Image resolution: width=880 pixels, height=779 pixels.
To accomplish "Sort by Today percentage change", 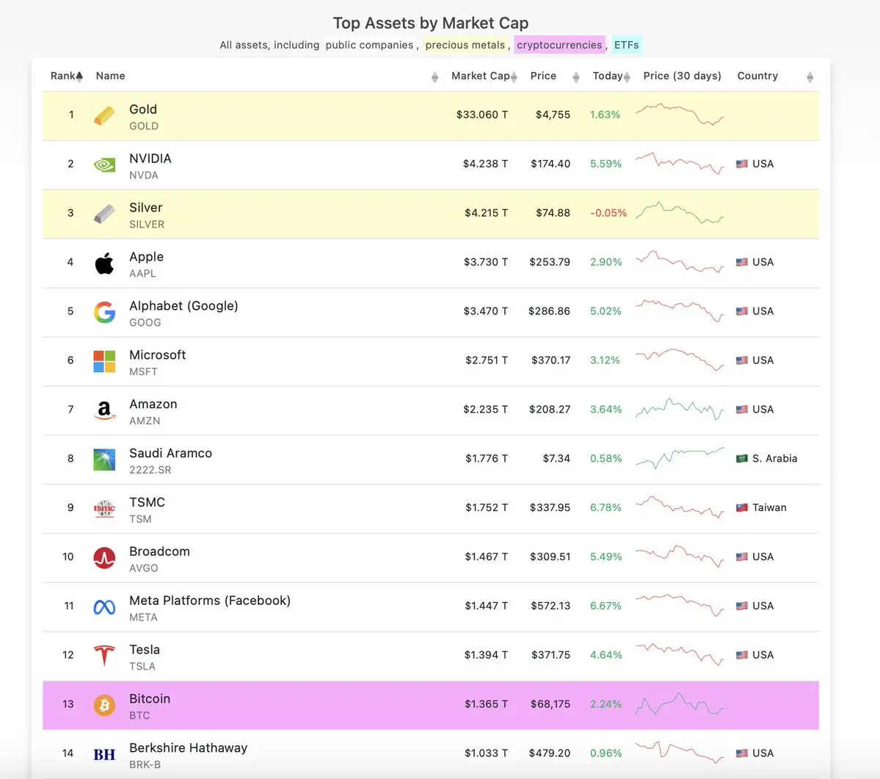I will click(x=611, y=76).
